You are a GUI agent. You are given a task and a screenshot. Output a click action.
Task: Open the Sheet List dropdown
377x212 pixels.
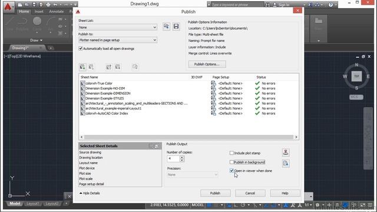118,27
